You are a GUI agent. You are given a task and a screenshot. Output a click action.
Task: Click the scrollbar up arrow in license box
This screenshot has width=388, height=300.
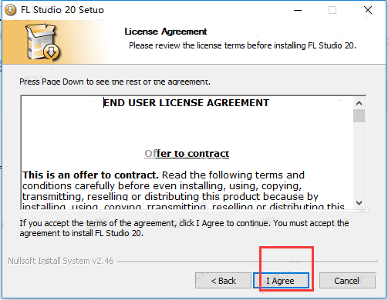[359, 103]
